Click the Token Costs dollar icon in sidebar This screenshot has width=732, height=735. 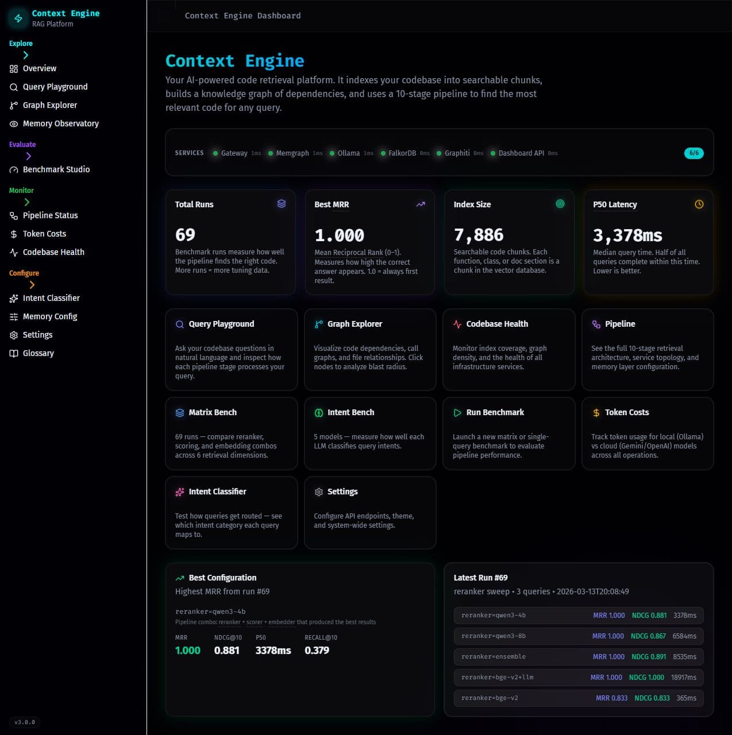pyautogui.click(x=14, y=234)
